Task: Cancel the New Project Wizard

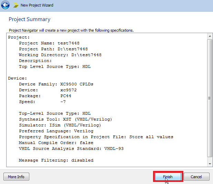Action: pos(196,177)
